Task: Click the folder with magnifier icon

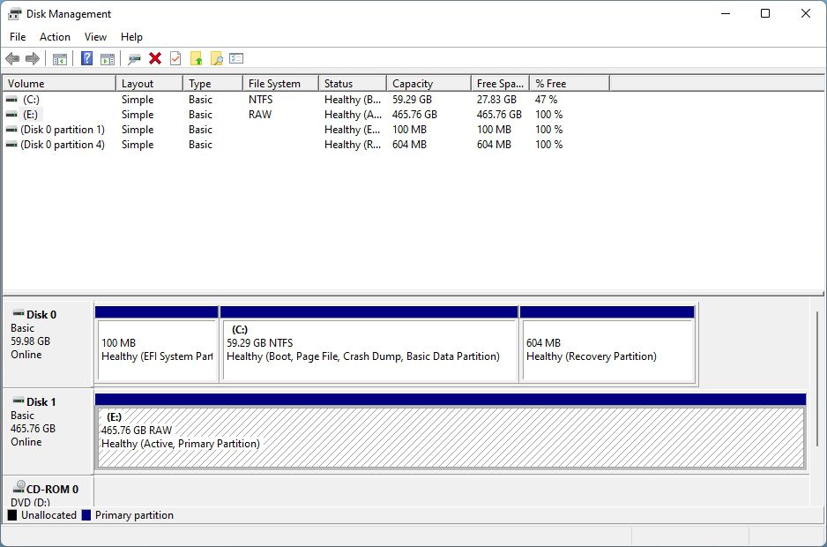Action: click(x=216, y=59)
